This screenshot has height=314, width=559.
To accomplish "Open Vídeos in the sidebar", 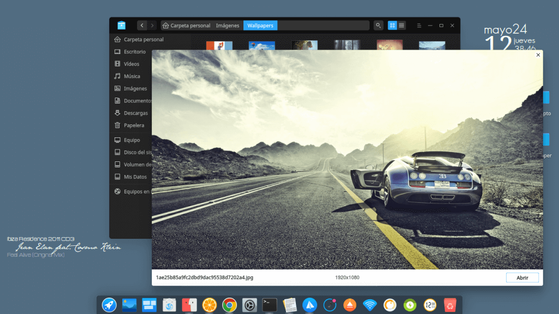I will (x=131, y=64).
